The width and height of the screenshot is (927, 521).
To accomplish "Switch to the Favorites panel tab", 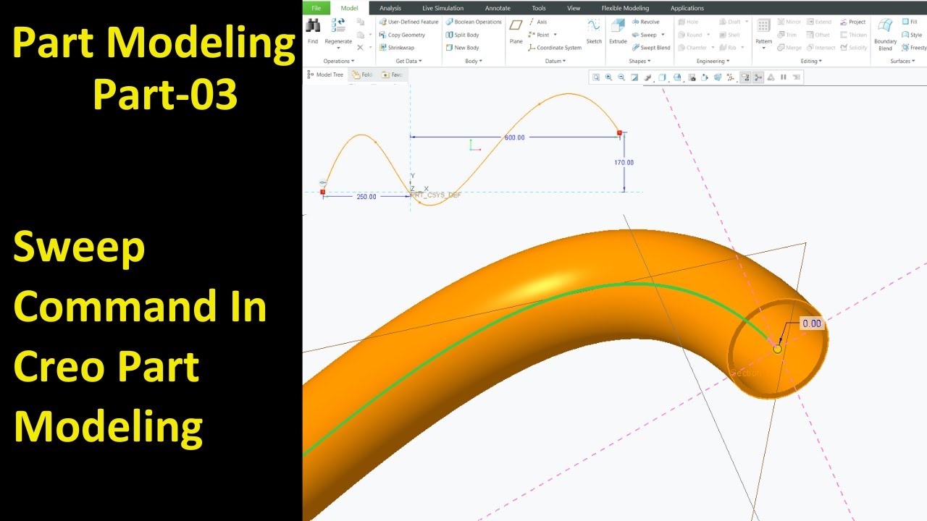I will coord(392,75).
